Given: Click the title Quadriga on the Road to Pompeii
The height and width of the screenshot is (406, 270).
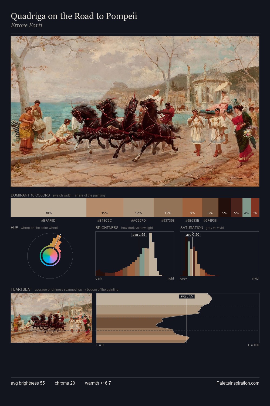Looking at the screenshot, I should tap(74, 16).
